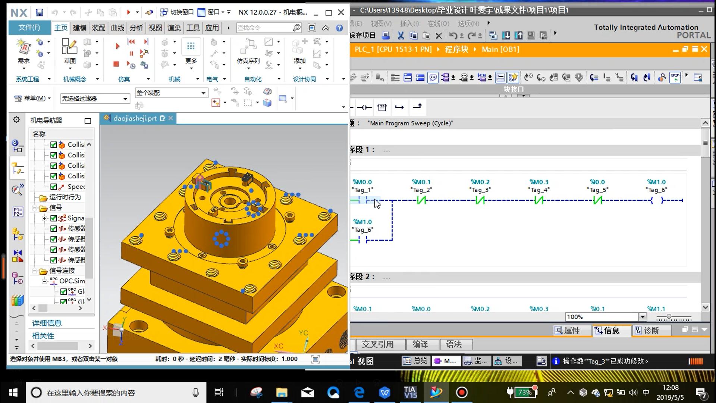Collapse the 信号连接 folder in navigator
Viewport: 716px width, 403px height.
[x=35, y=271]
